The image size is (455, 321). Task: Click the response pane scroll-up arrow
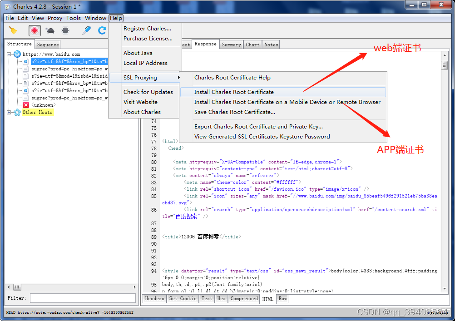445,55
